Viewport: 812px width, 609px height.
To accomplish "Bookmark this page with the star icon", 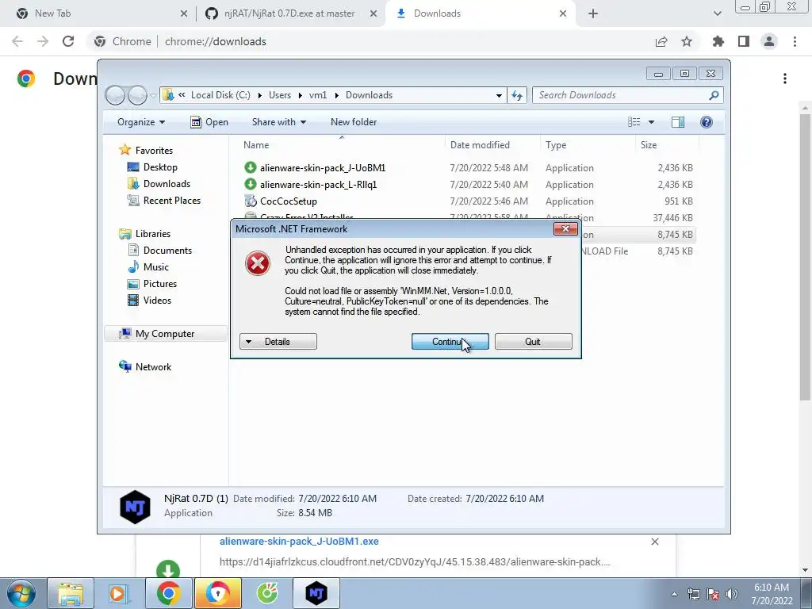I will (687, 41).
